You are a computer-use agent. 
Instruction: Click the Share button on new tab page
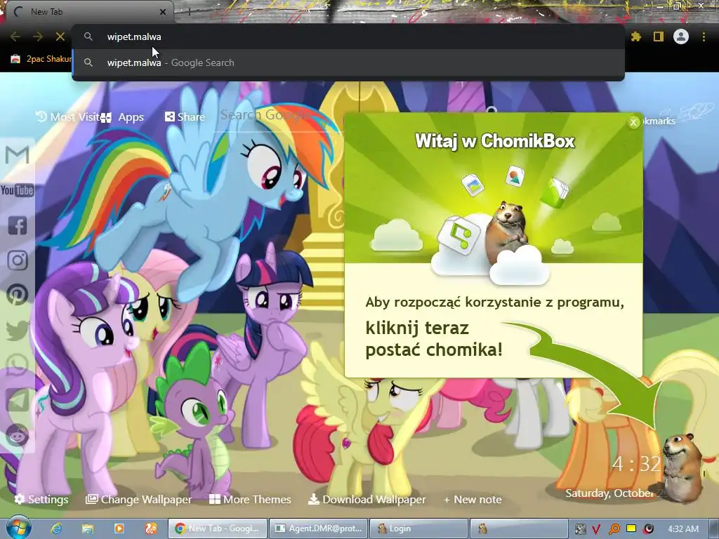[185, 117]
